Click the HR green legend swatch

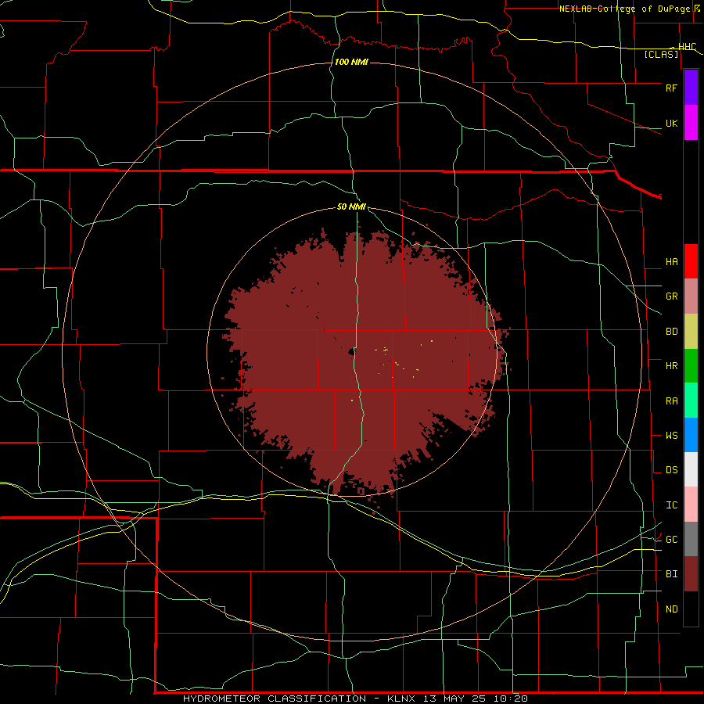point(691,366)
